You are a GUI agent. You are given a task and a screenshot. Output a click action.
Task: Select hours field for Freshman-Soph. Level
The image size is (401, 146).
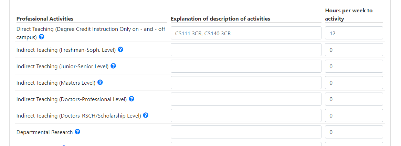point(353,50)
